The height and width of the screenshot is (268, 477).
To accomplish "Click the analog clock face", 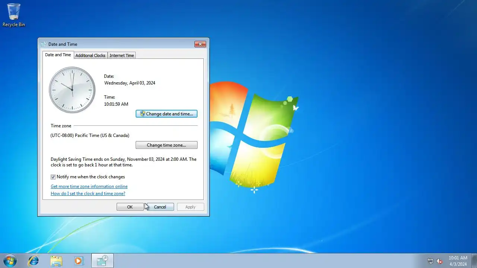I will [72, 90].
